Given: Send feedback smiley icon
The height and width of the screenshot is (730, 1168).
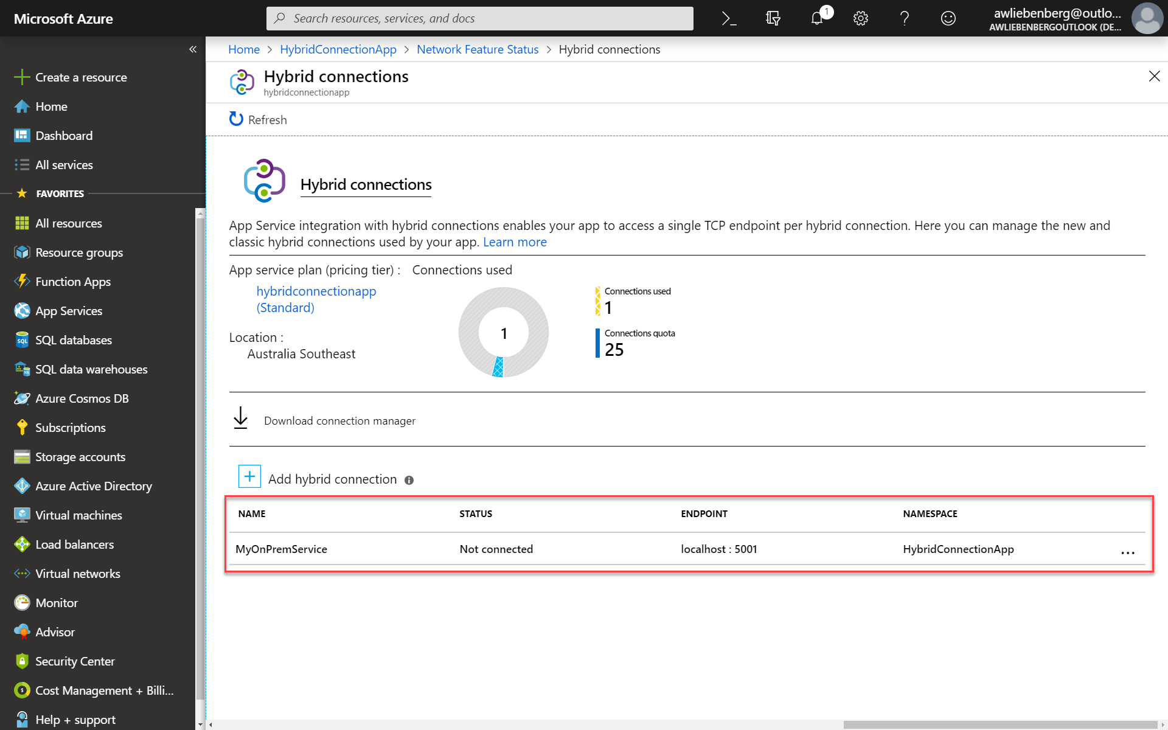Looking at the screenshot, I should (948, 18).
